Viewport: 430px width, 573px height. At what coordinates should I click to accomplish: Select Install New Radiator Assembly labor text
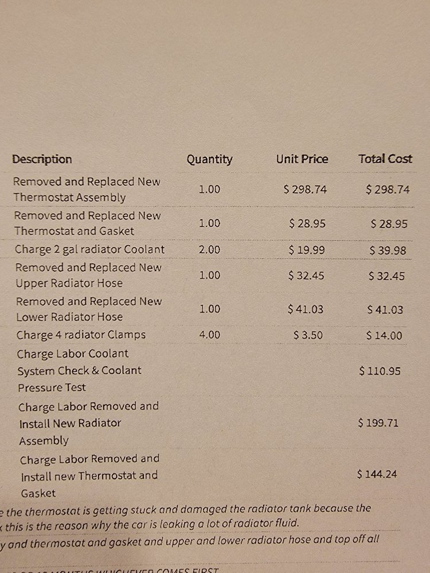click(x=88, y=423)
